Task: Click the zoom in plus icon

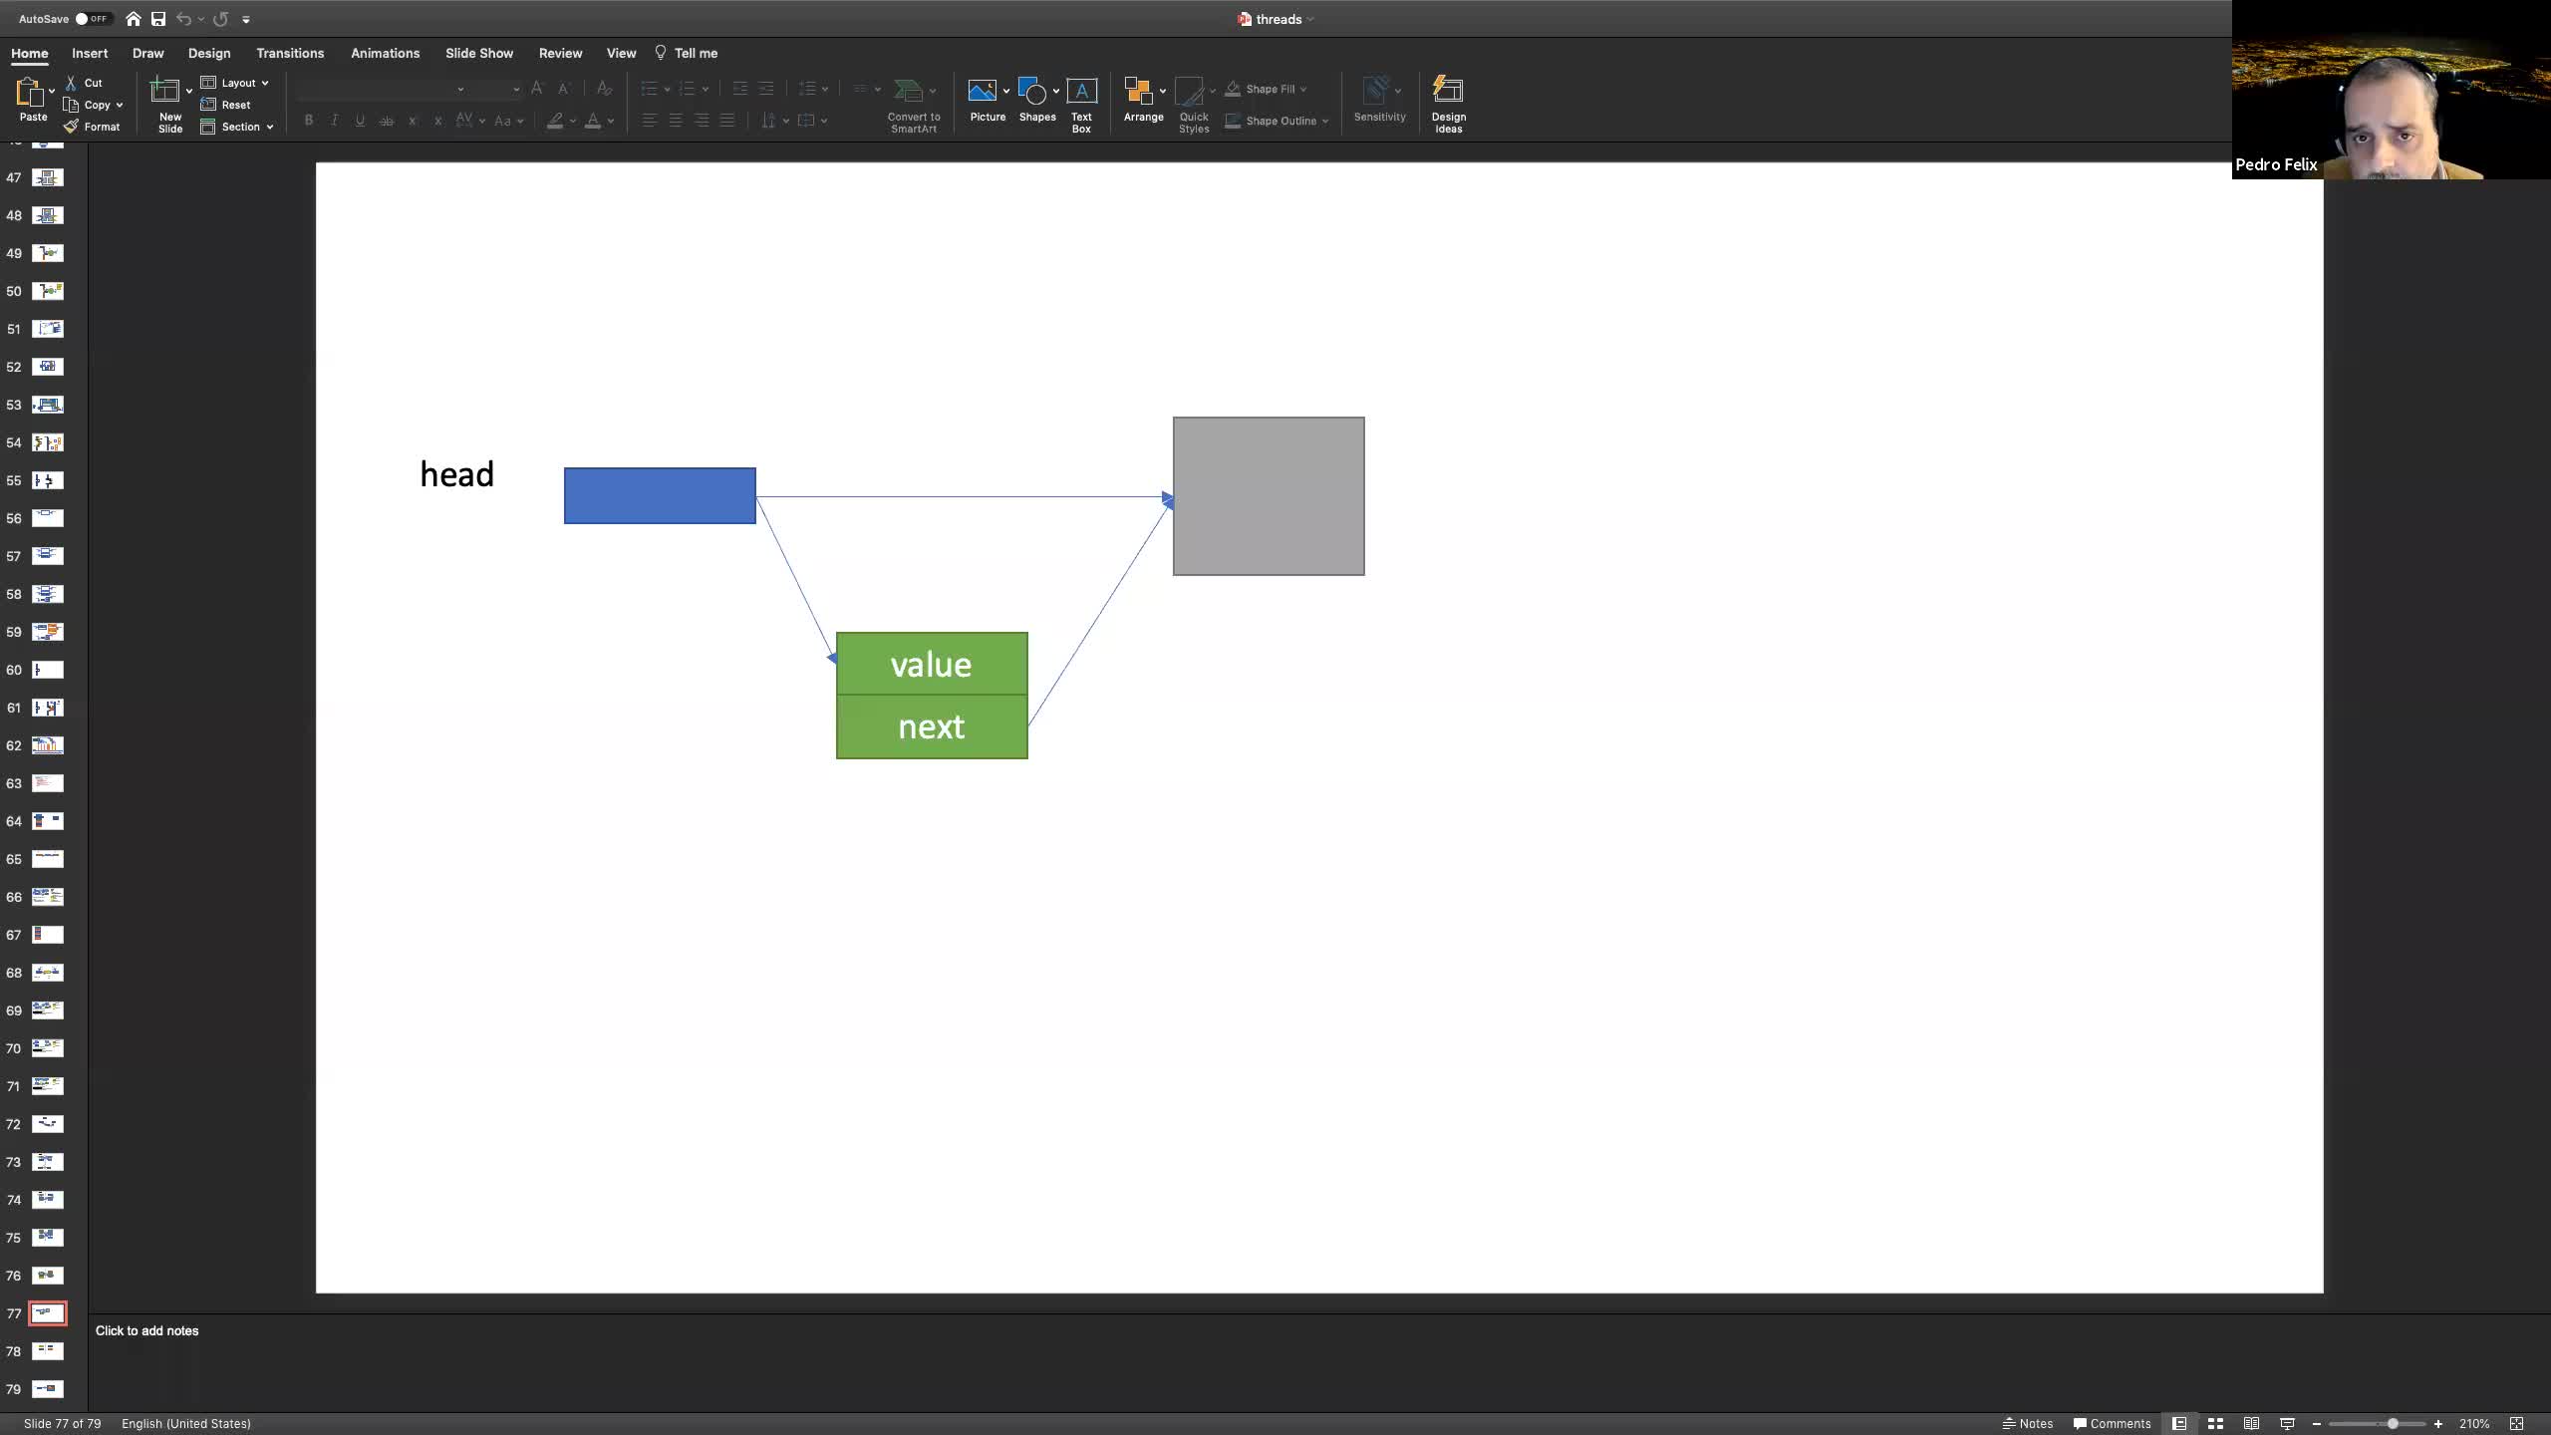Action: click(x=2438, y=1424)
